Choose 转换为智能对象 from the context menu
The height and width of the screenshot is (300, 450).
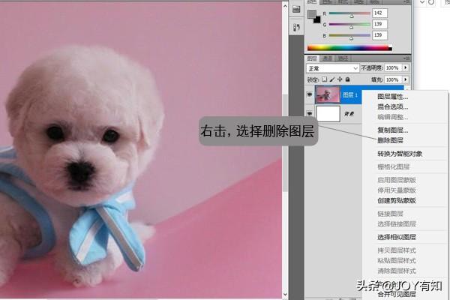pyautogui.click(x=400, y=154)
